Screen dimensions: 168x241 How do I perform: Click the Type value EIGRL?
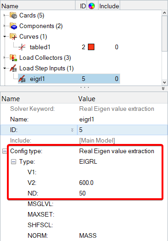(x=88, y=162)
